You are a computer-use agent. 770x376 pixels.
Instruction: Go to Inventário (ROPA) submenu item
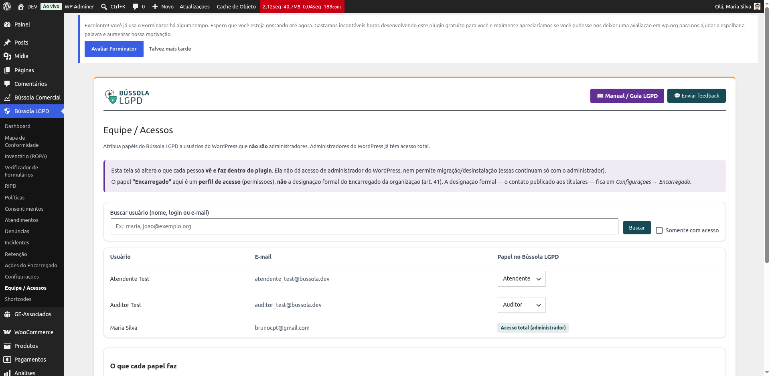pos(26,156)
